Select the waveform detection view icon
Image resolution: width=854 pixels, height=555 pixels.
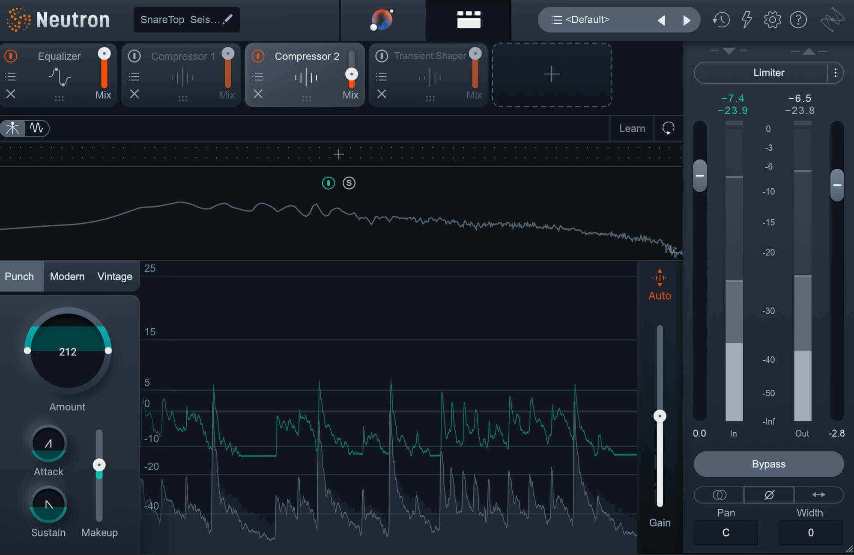click(37, 128)
